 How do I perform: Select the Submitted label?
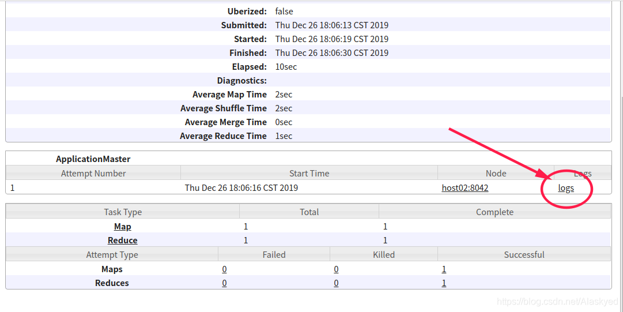pos(244,25)
